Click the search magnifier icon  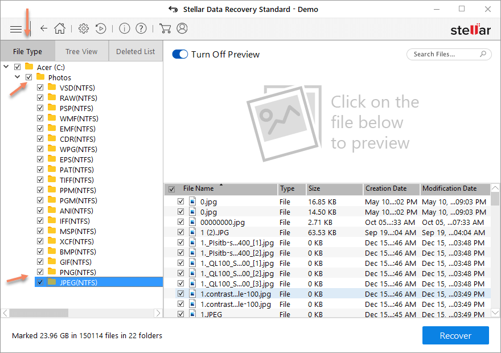coord(483,54)
